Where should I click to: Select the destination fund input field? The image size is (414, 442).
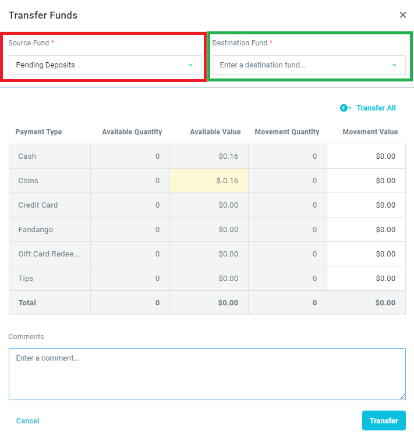tap(309, 65)
